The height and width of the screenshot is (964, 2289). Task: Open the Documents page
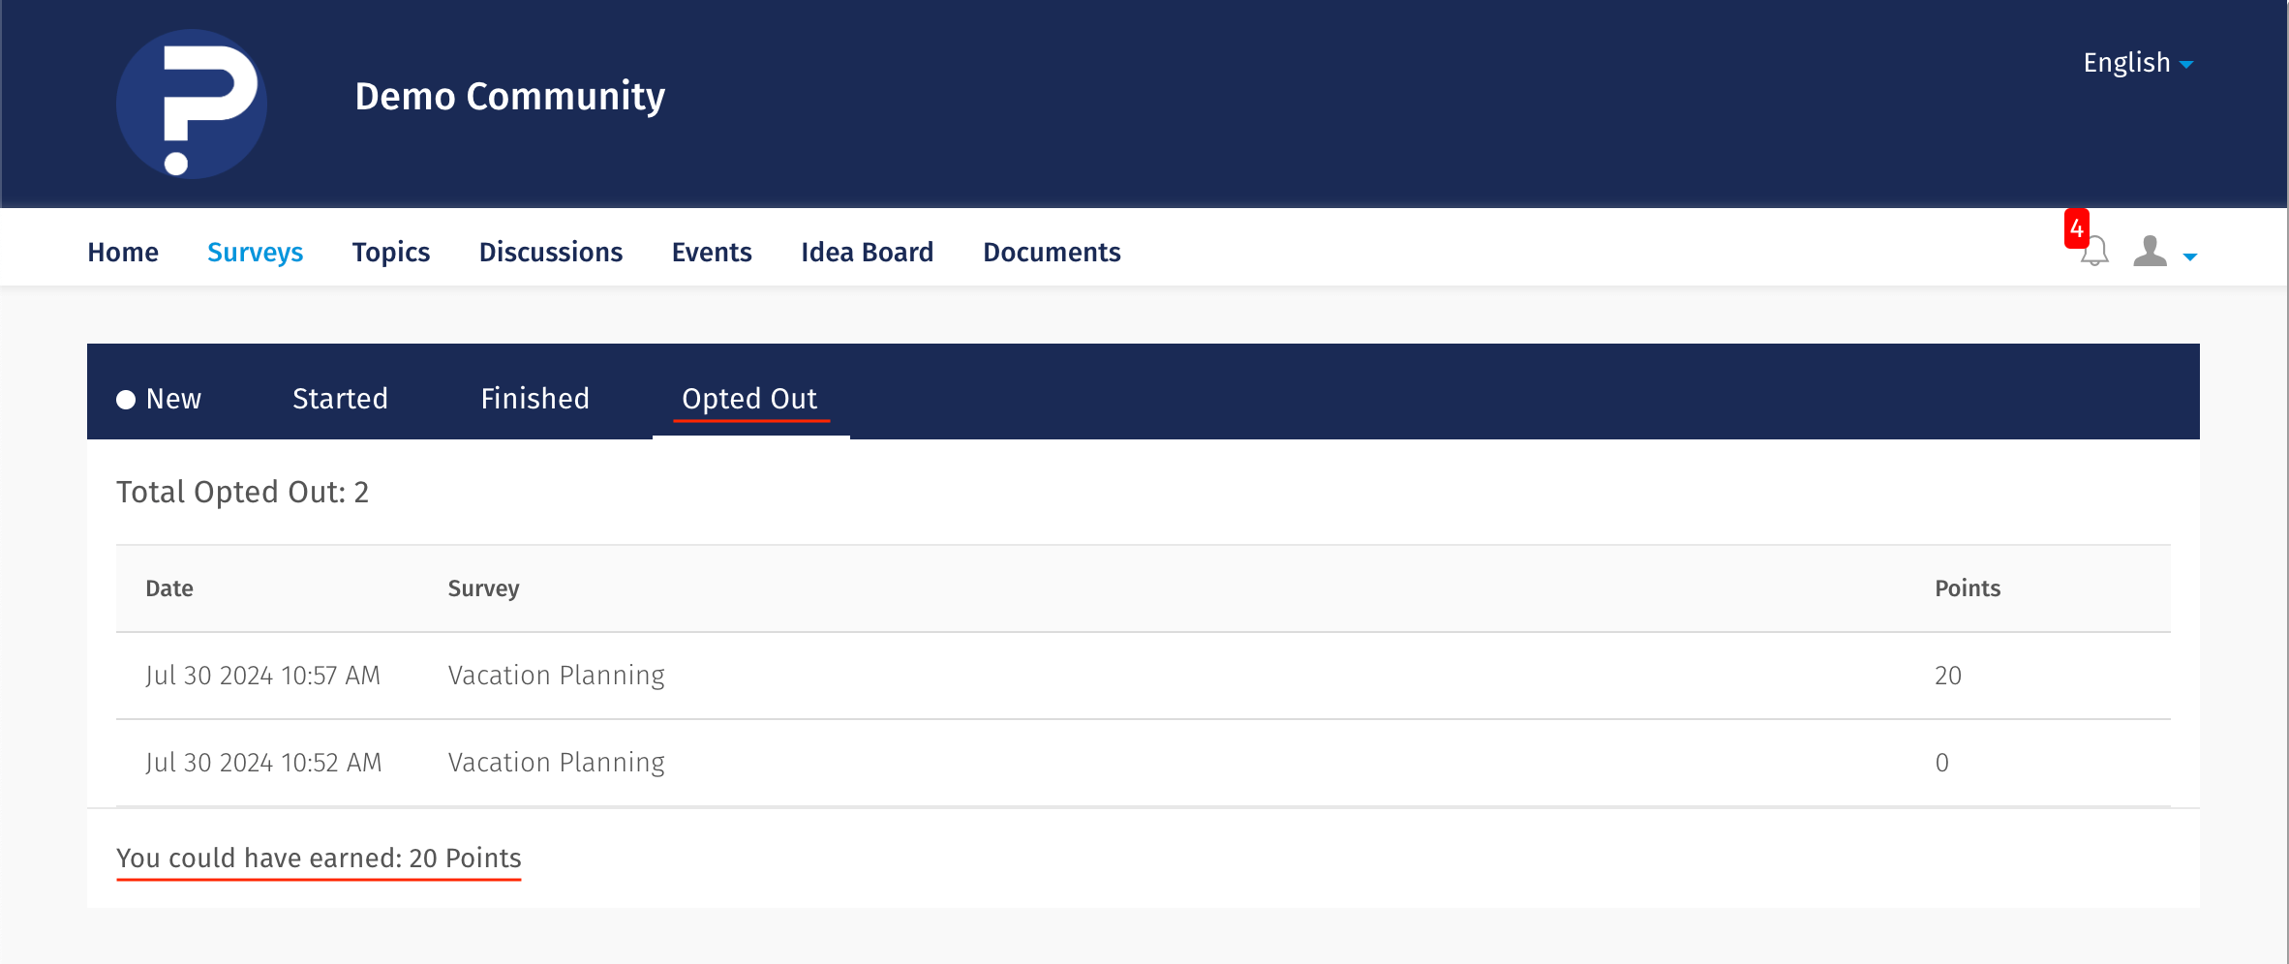[1052, 252]
